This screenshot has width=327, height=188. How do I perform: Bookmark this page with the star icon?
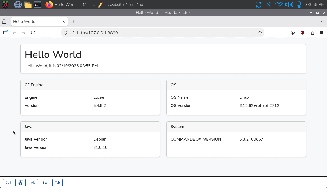click(260, 33)
